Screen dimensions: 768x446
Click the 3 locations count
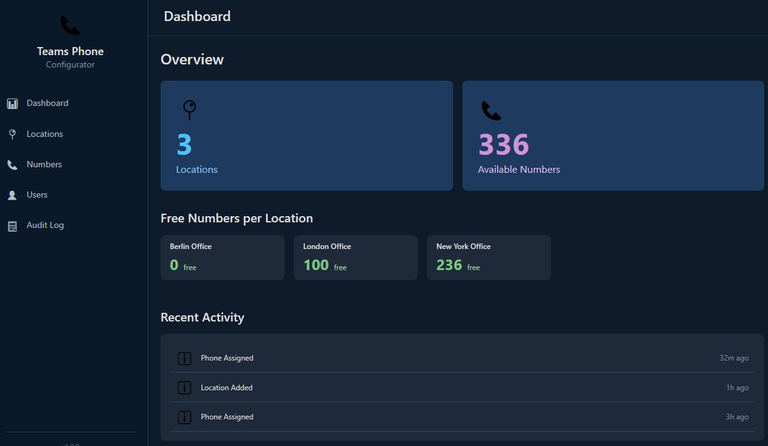coord(184,145)
